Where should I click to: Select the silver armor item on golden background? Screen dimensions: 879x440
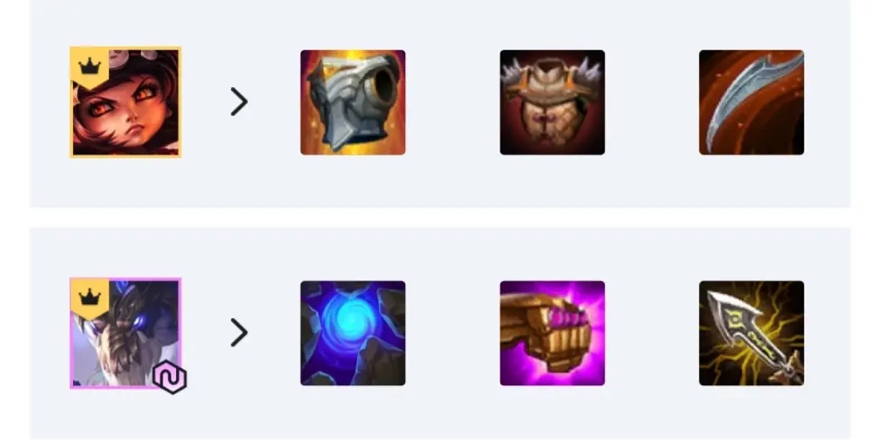(x=353, y=103)
